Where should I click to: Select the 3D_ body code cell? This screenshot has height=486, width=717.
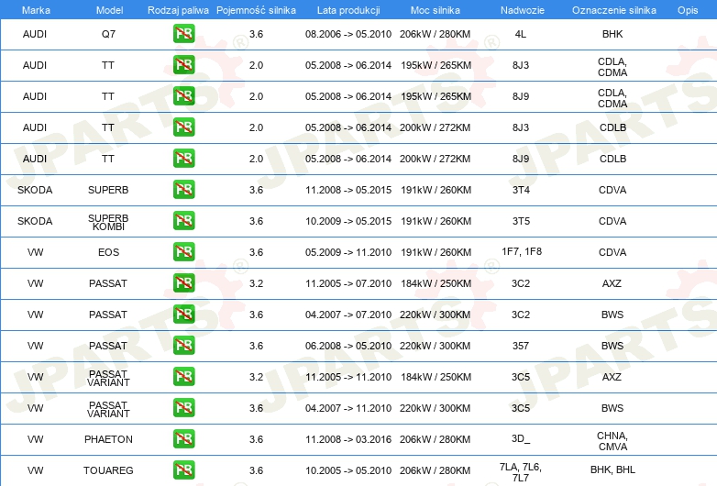click(x=521, y=438)
